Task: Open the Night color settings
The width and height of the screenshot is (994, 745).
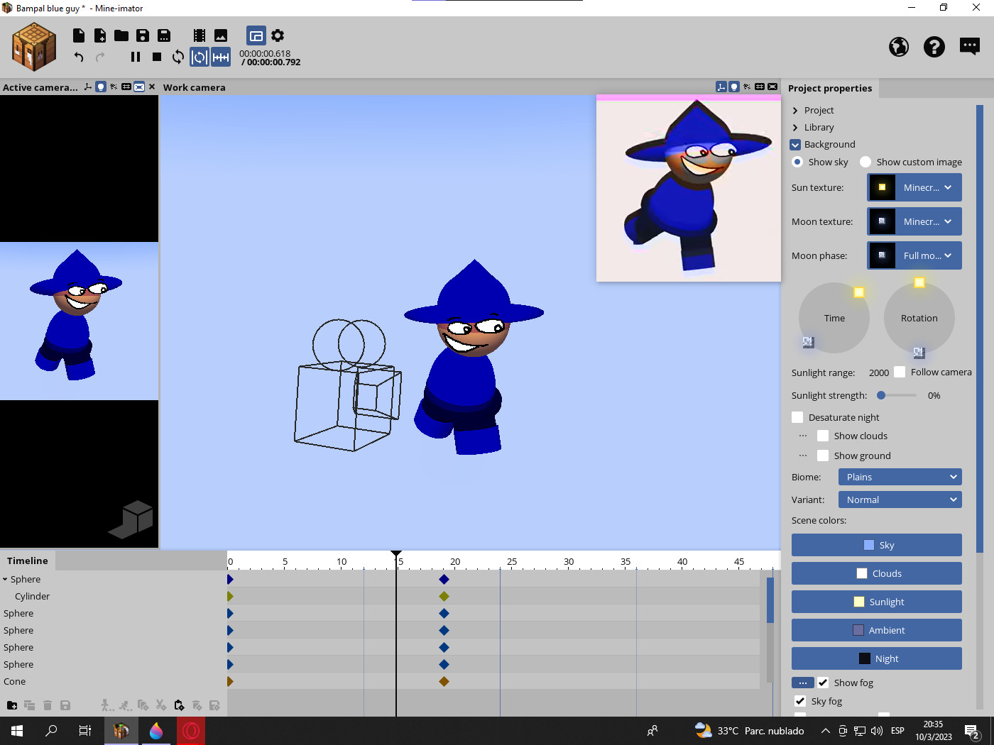Action: (x=876, y=658)
